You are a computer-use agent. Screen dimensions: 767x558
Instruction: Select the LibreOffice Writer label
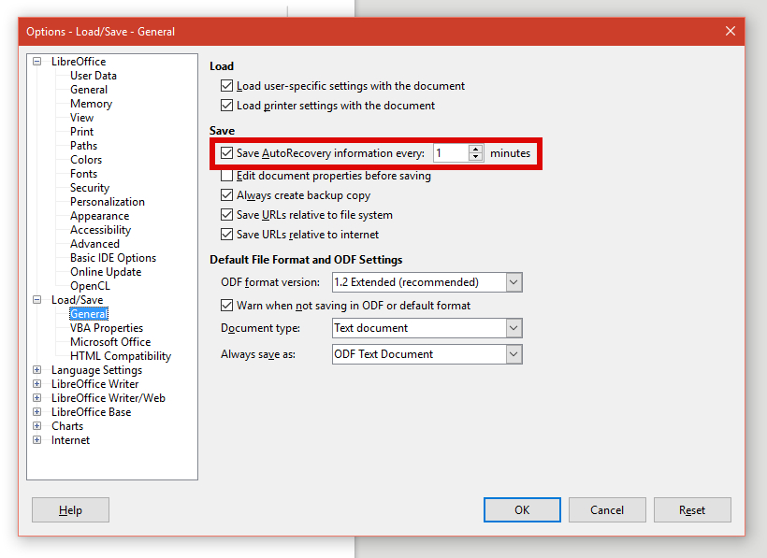click(x=94, y=384)
